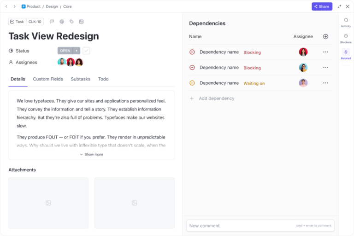Click the Design breadcrumb link

tap(52, 7)
